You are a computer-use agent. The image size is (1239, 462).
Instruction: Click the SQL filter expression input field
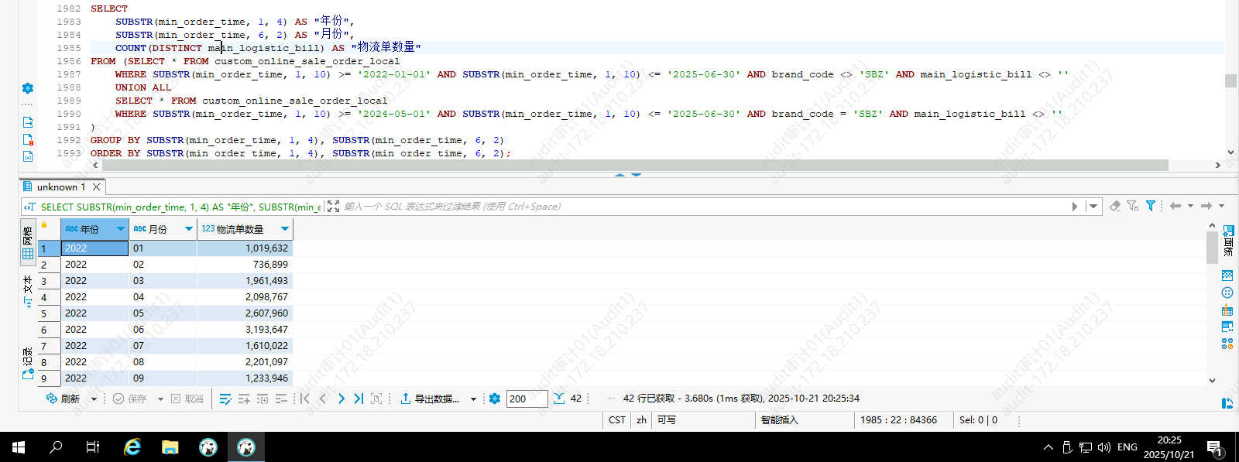point(697,207)
